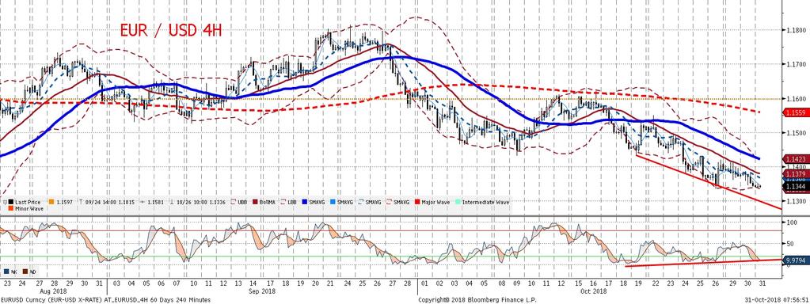Select the dashed blue SMAVG legend entry

[x=369, y=203]
